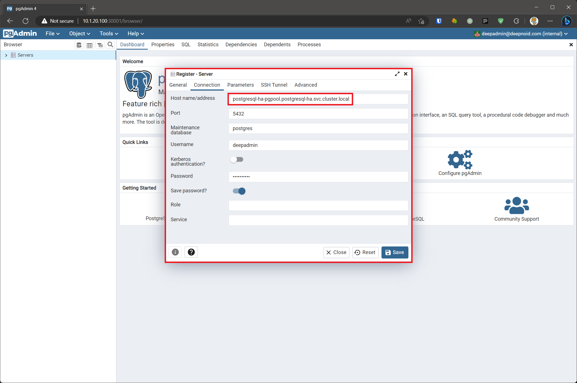Viewport: 577px width, 383px height.
Task: Open the Statistics panel tab
Action: point(208,45)
